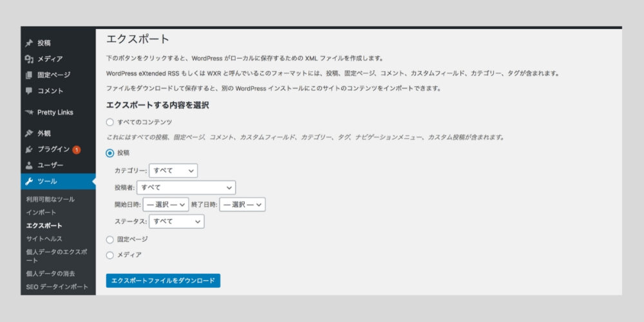Viewport: 644px width, 322px height.
Task: Click the ステータス field label
Action: (x=131, y=222)
